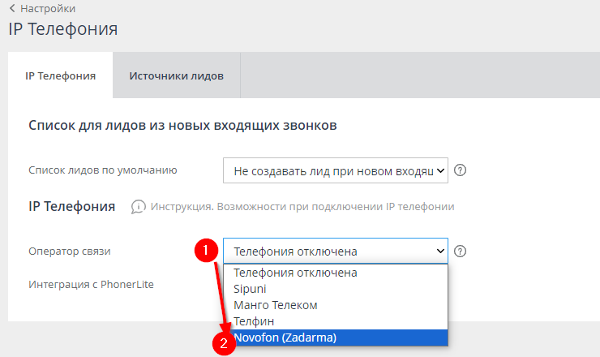Select Телфин in the operator list
The width and height of the screenshot is (600, 357).
coord(252,321)
